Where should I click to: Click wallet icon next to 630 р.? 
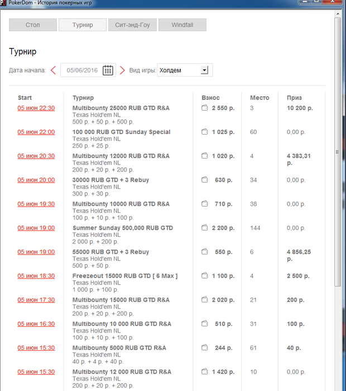204,180
